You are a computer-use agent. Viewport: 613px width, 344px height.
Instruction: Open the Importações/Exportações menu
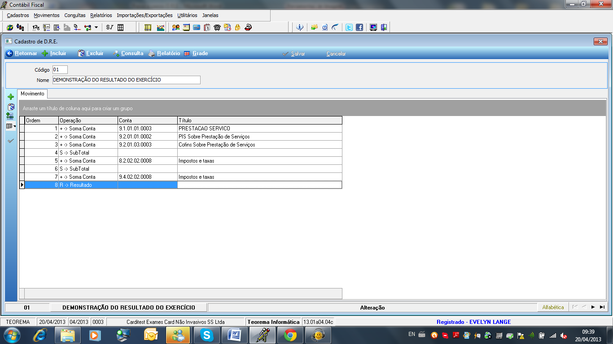click(144, 15)
